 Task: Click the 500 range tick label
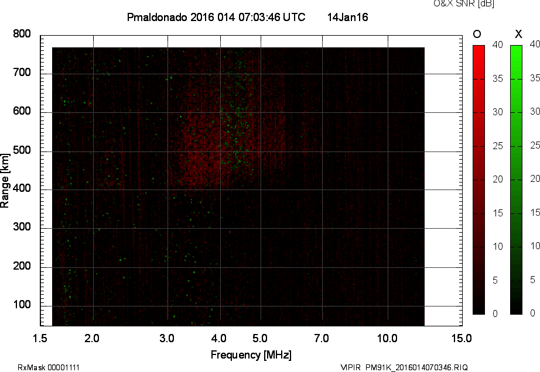(22, 150)
